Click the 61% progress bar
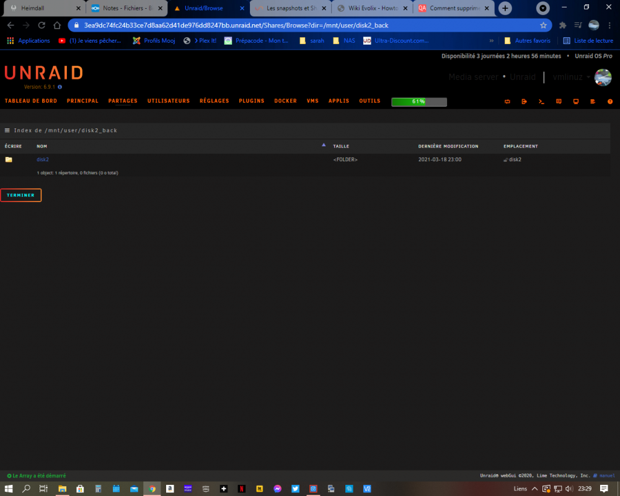 pos(419,102)
